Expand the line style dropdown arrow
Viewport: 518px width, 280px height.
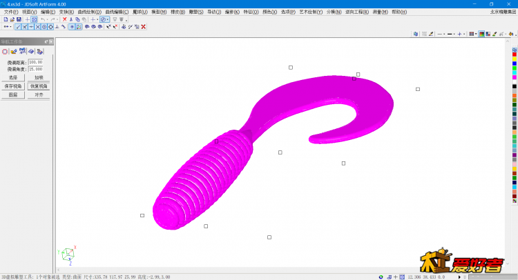(x=443, y=34)
